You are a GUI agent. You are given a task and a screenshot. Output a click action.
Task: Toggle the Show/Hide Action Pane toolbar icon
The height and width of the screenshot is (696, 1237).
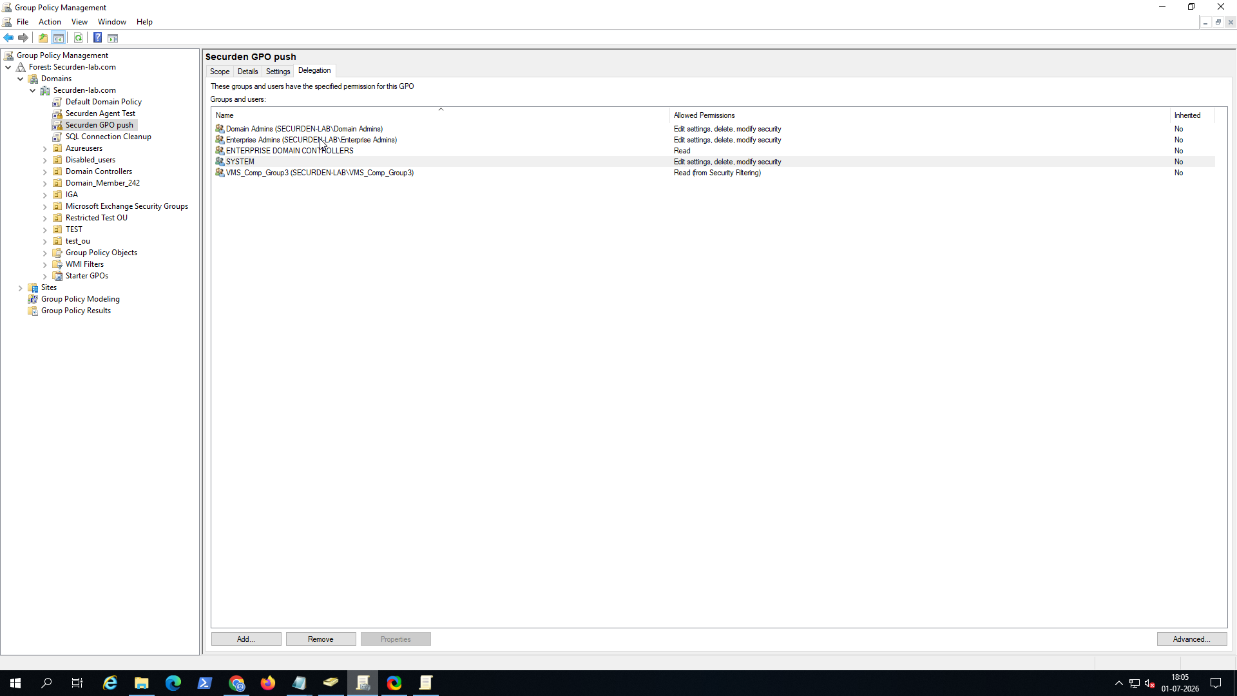(x=113, y=38)
